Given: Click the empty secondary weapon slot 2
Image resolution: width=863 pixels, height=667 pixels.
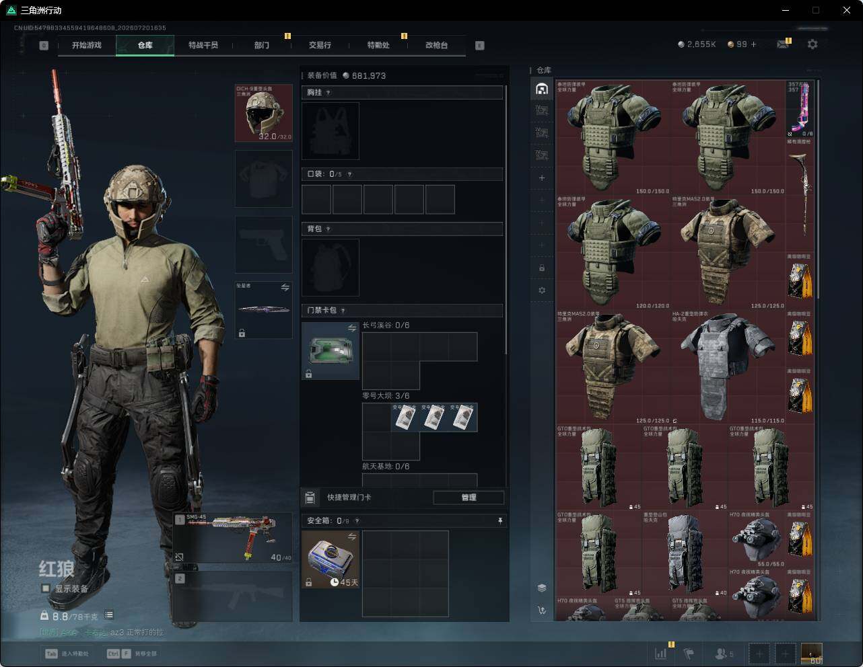Looking at the screenshot, I should point(233,597).
